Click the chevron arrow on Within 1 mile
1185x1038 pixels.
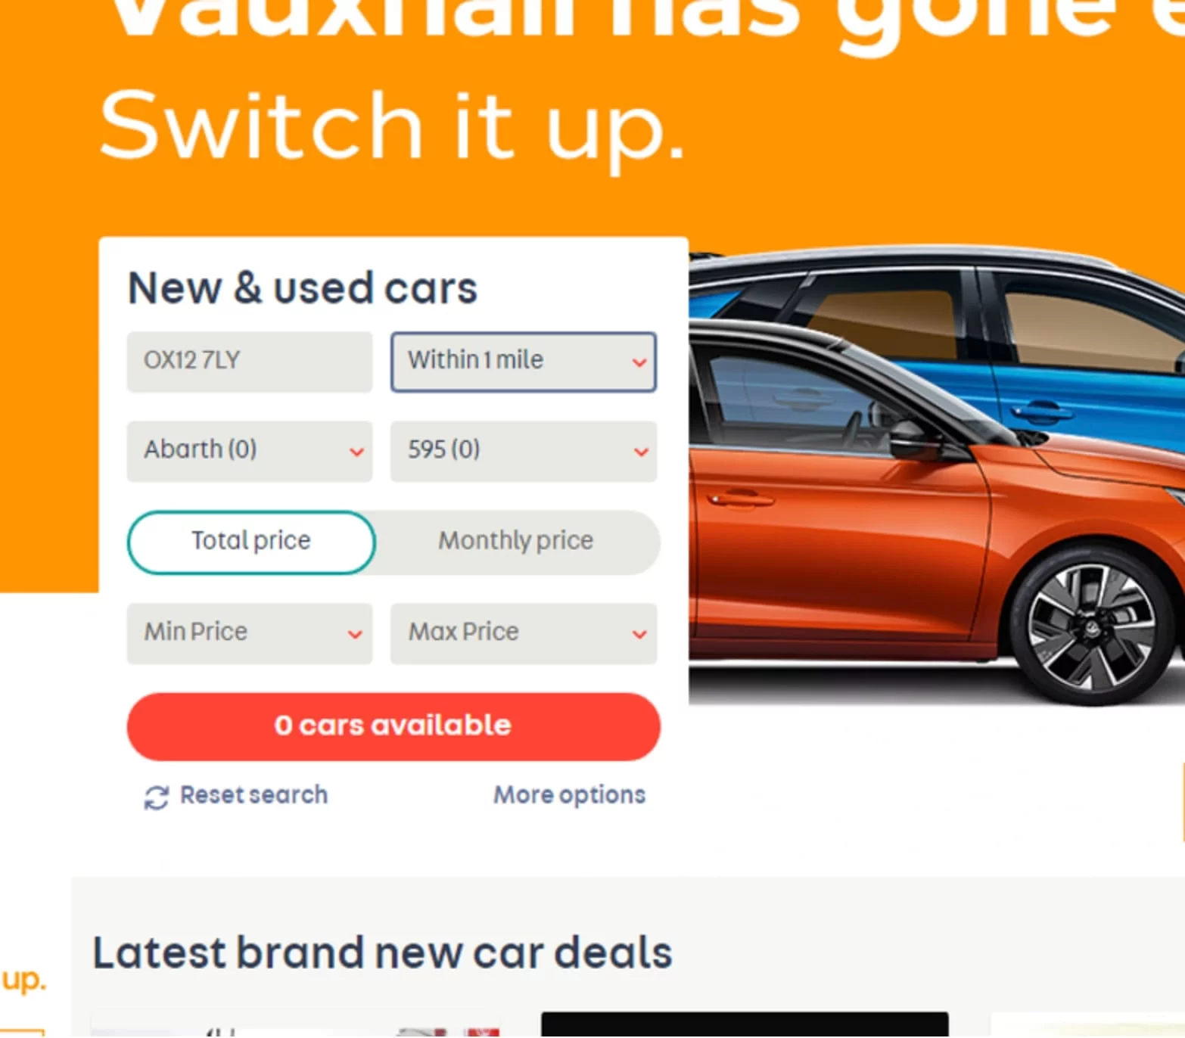pos(639,362)
